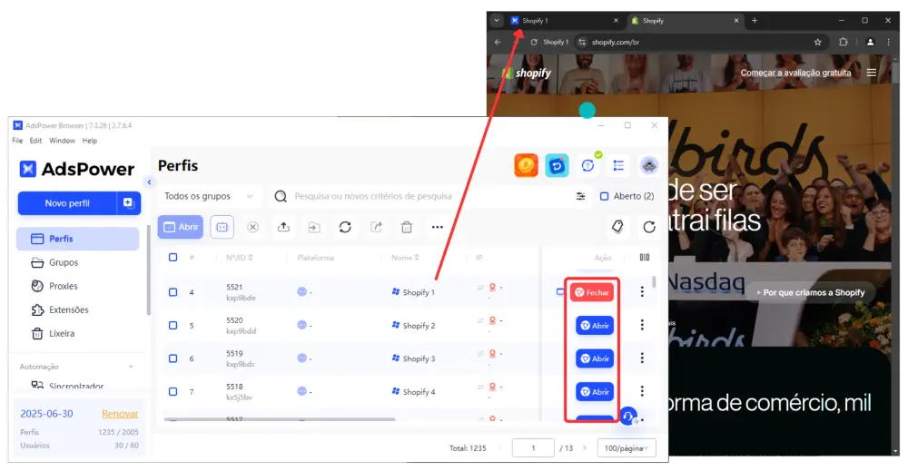Viewport: 908px width, 471px height.
Task: Click the Renovar link
Action: (x=120, y=413)
